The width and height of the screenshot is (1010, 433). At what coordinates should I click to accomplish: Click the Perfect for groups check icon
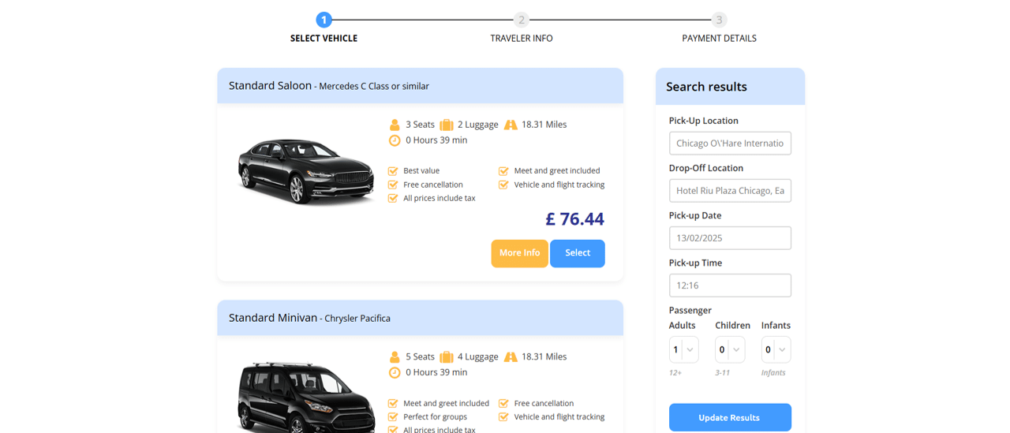[393, 416]
